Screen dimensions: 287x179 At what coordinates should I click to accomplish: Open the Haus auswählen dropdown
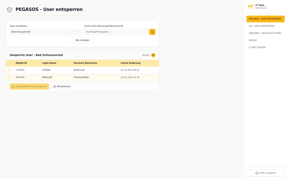pyautogui.click(x=45, y=32)
